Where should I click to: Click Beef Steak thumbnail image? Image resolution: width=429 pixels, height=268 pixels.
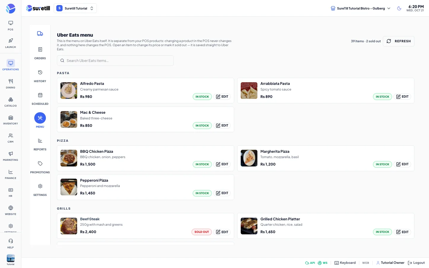[x=69, y=226]
